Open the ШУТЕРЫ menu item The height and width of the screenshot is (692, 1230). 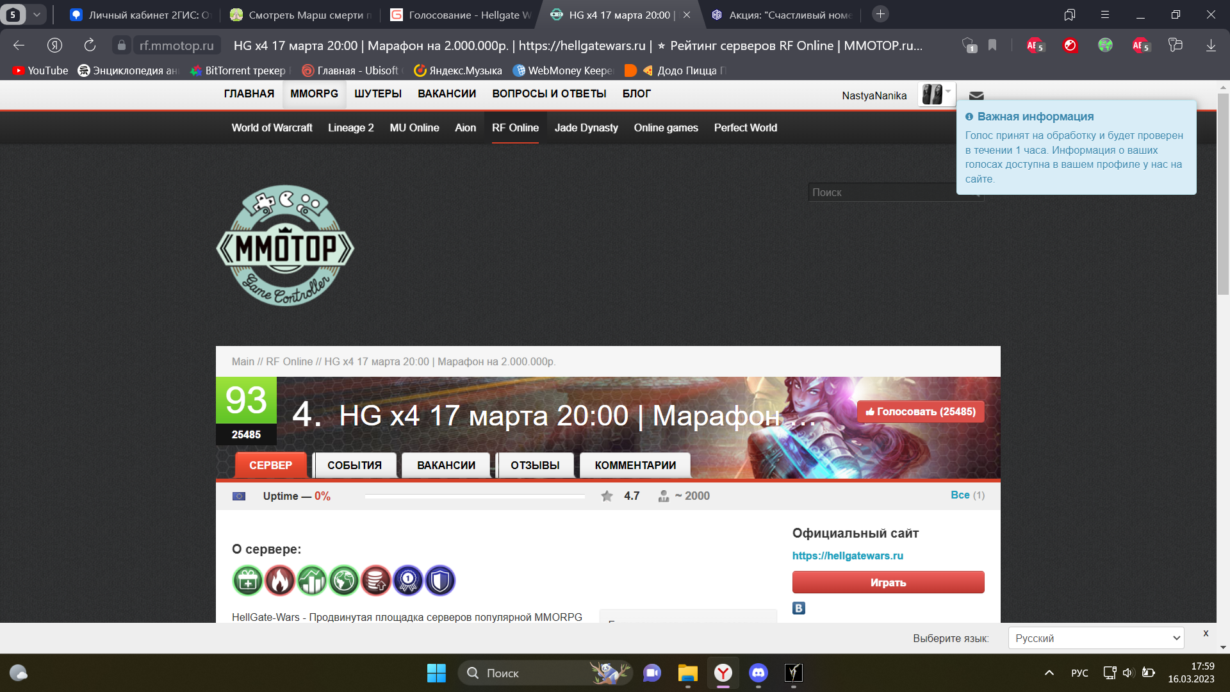[x=378, y=94]
